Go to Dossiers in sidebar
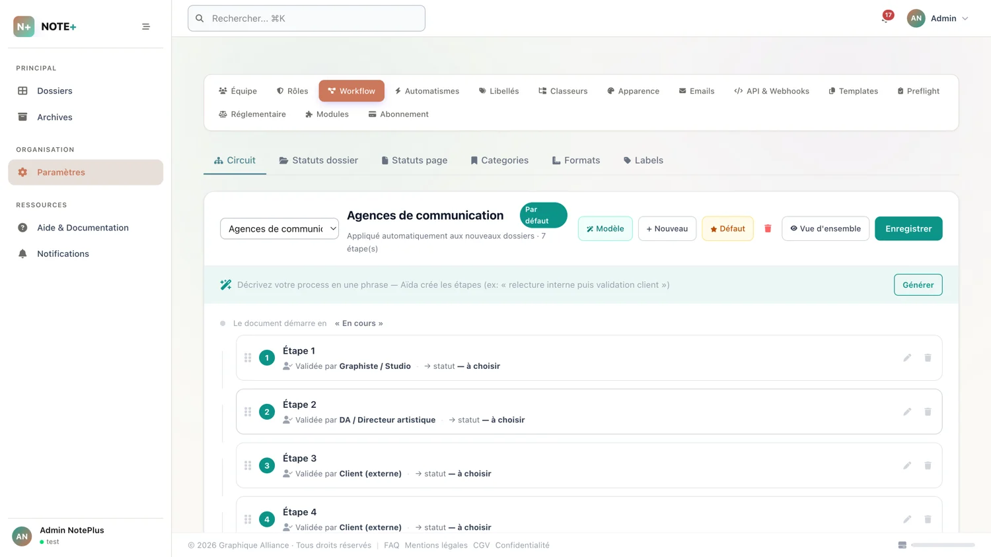991x557 pixels. pyautogui.click(x=85, y=91)
